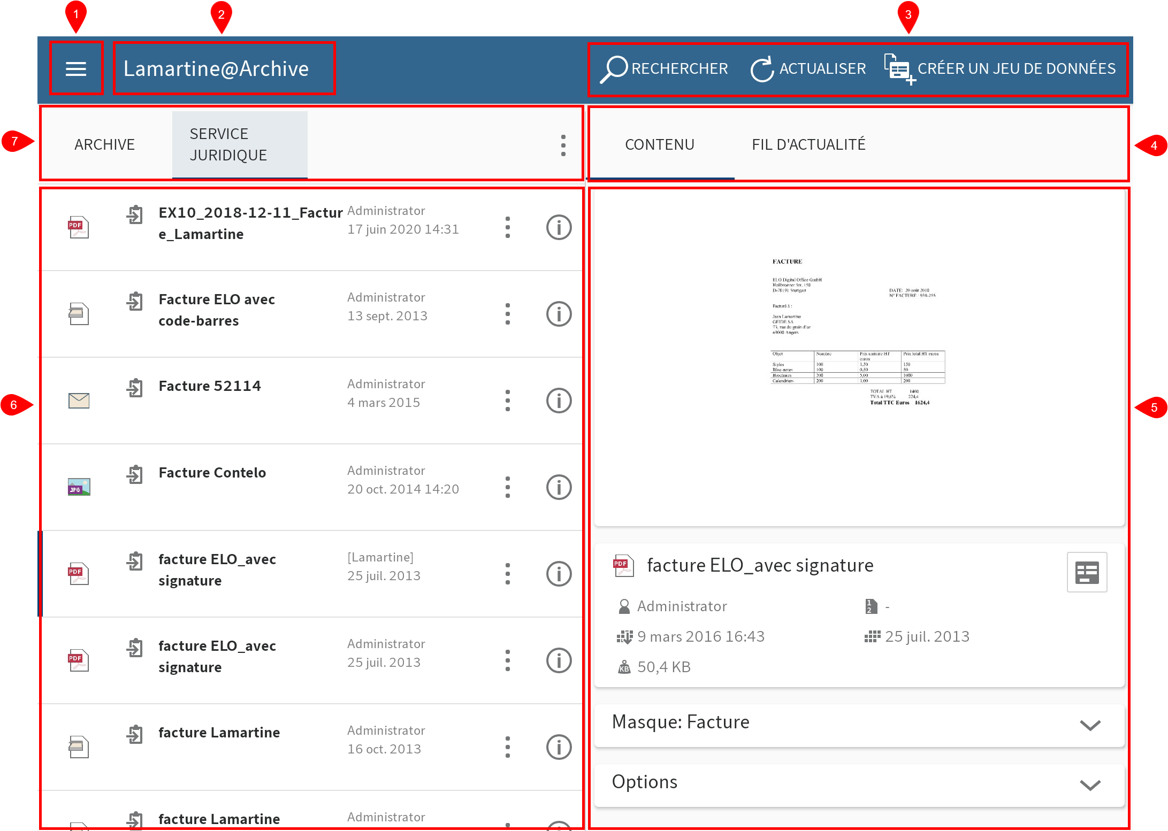Screen dimensions: 1168x831
Task: Open more options for Facture ELO avec code-barres
Action: (507, 314)
